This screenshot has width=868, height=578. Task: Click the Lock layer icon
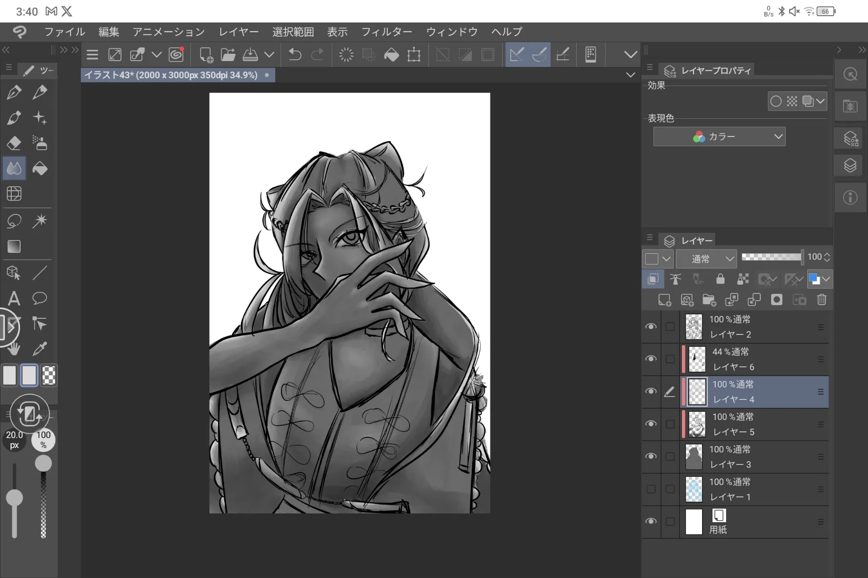point(720,279)
